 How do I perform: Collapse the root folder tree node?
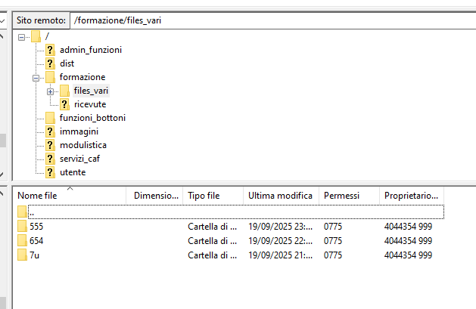tap(21, 37)
